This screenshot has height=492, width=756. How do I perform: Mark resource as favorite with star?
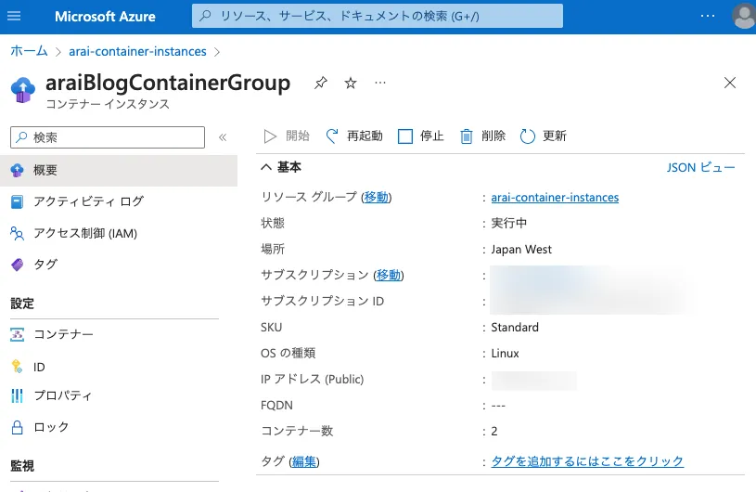point(351,83)
